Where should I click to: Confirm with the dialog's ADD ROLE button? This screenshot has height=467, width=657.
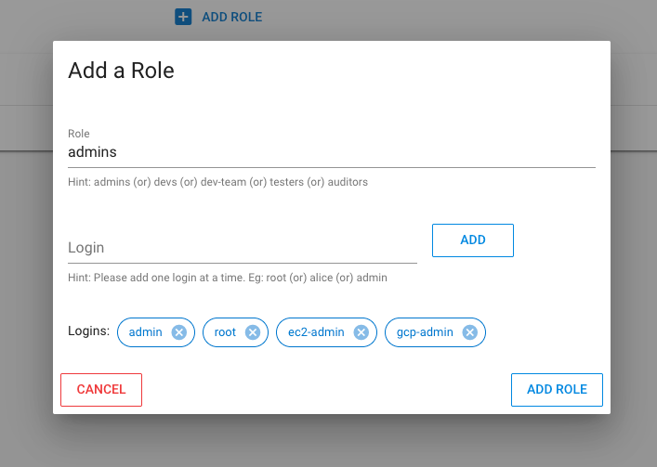(557, 390)
